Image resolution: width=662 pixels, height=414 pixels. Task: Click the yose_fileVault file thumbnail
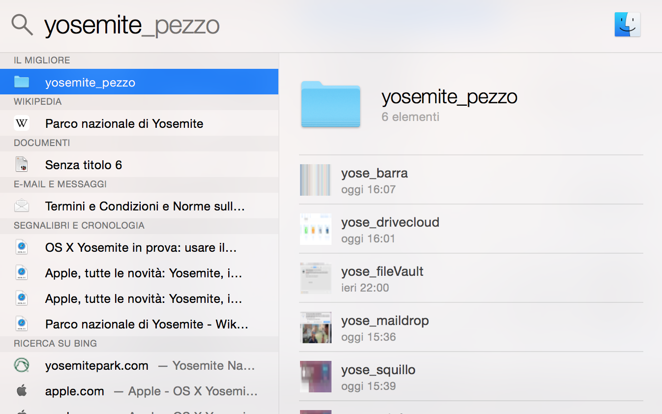(315, 278)
